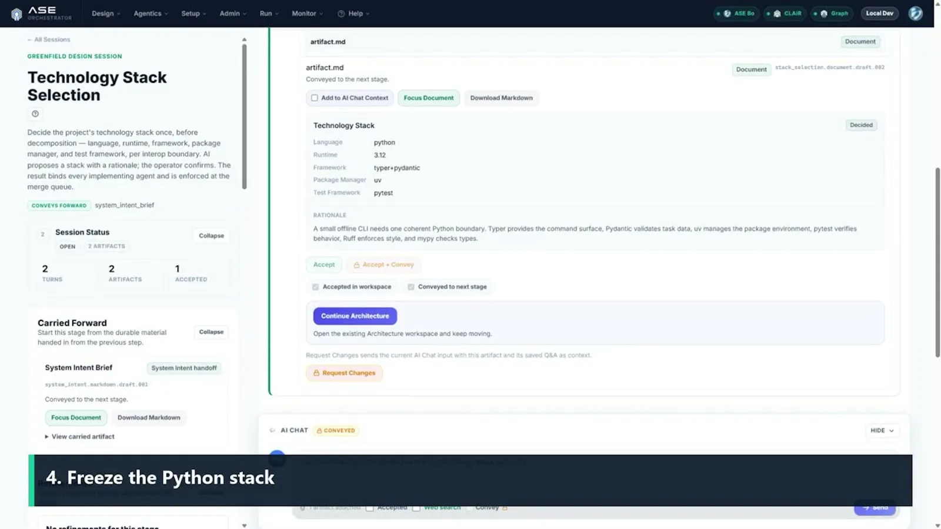Click the typer+pydantic framework value
This screenshot has width=941, height=529.
click(x=397, y=168)
